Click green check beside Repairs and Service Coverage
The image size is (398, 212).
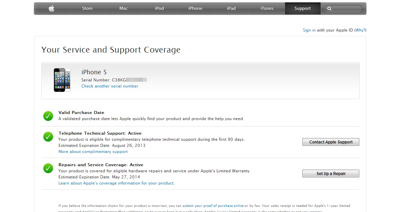[x=48, y=168]
